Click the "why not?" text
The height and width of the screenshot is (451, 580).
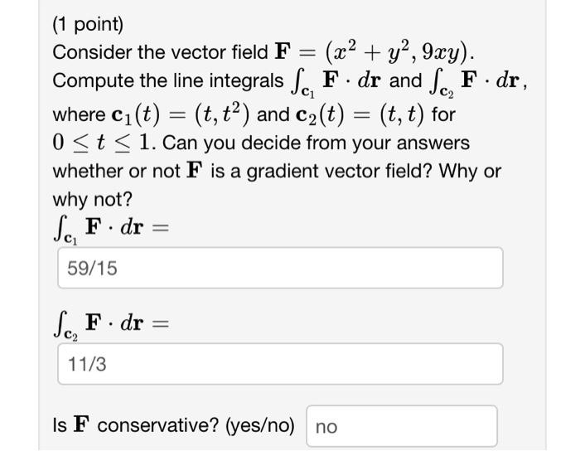pyautogui.click(x=92, y=201)
